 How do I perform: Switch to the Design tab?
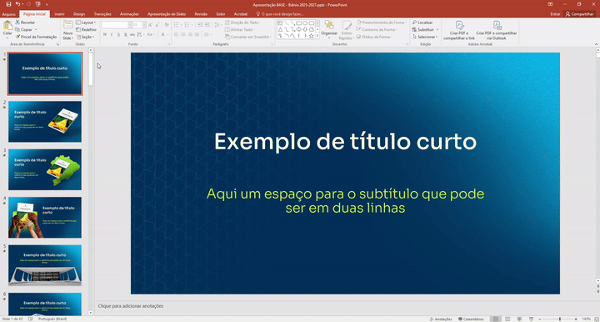[x=79, y=14]
